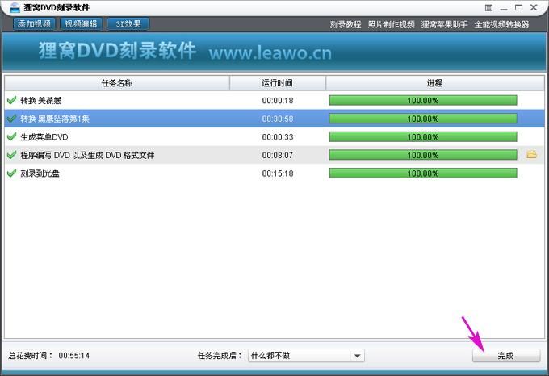Click green checkmark beside 转换 美菜媛
549x376 pixels.
(x=11, y=100)
